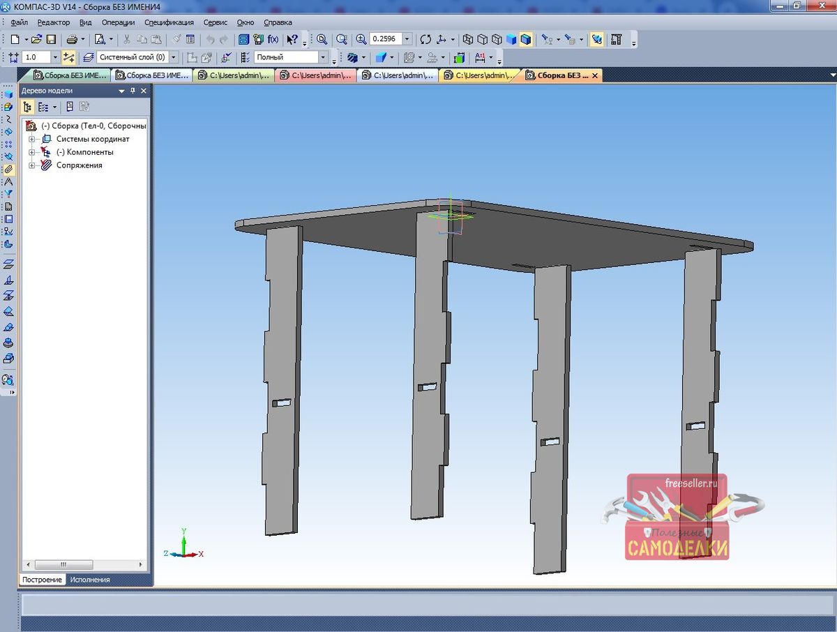Toggle the model tree structure view button
Screen dimensions: 837x632
(x=27, y=107)
